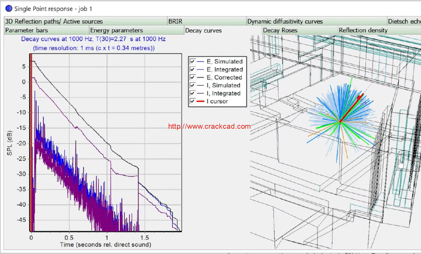Open Dynamic diffusitivity curves tab
The image size is (421, 254).
tap(316, 21)
